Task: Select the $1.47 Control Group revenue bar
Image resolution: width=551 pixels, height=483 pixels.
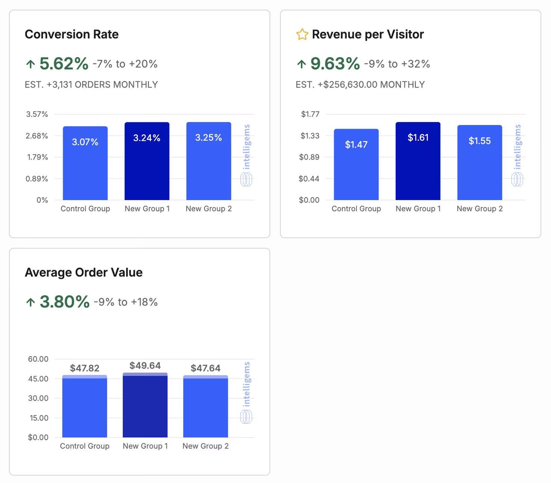Action: pos(356,164)
